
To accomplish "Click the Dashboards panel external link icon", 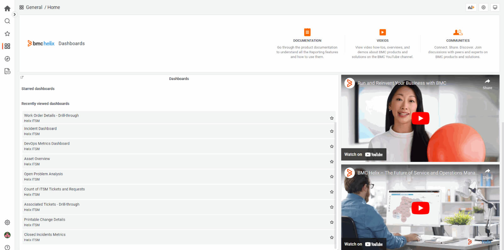I will coord(22,77).
